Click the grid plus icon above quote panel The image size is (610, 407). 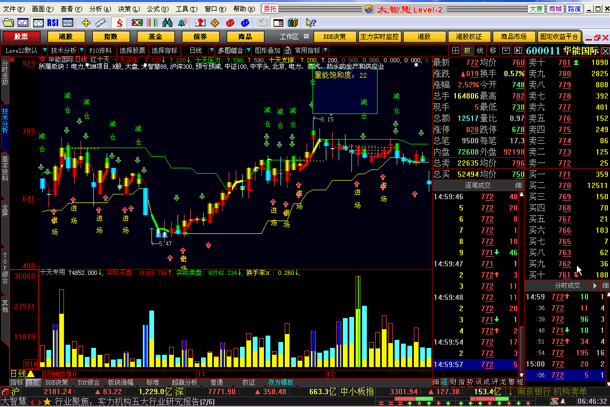click(x=455, y=51)
